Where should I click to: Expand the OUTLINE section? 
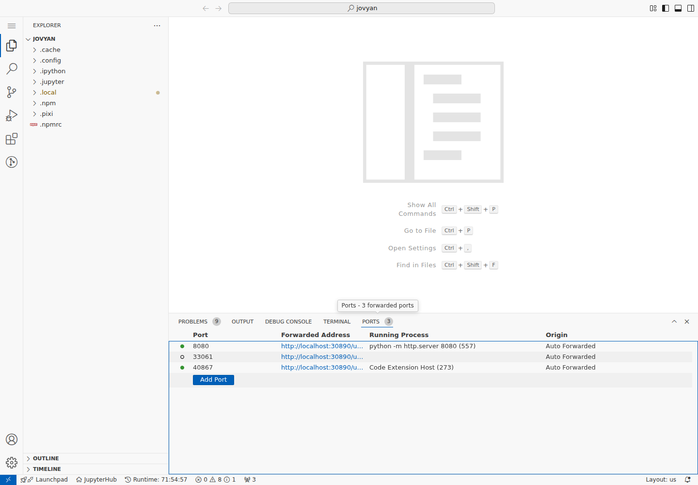click(95, 458)
